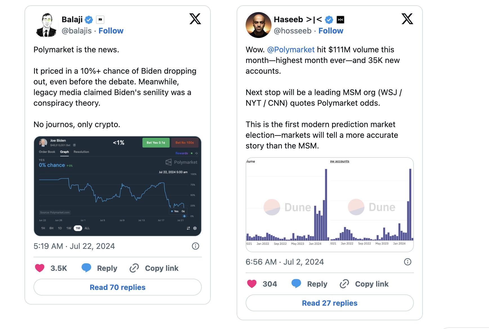Viewport: 489px width, 329px height.
Task: Click Balaji's verified checkmark badge
Action: pyautogui.click(x=89, y=20)
